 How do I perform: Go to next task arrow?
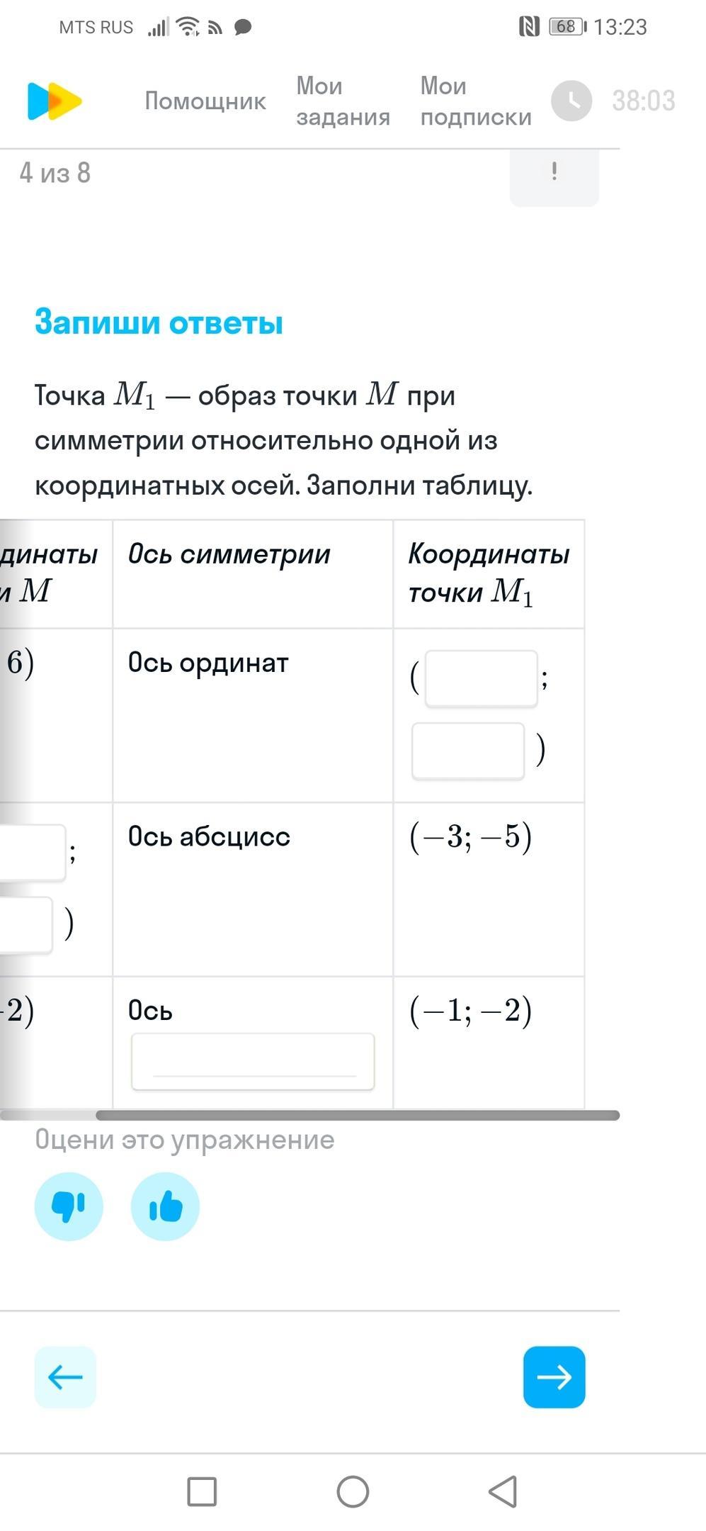click(554, 1377)
